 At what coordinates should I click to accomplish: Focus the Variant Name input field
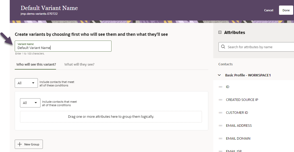63,48
